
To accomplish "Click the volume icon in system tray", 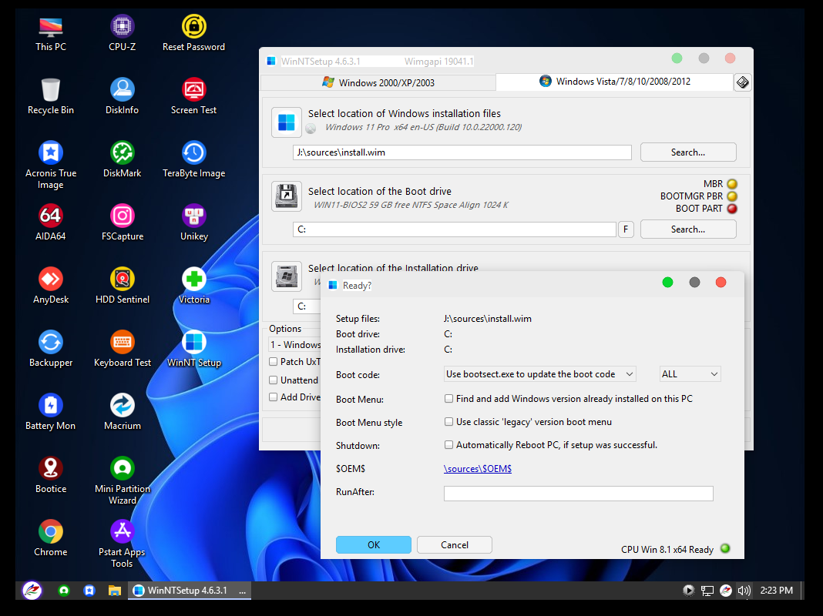I will (744, 591).
